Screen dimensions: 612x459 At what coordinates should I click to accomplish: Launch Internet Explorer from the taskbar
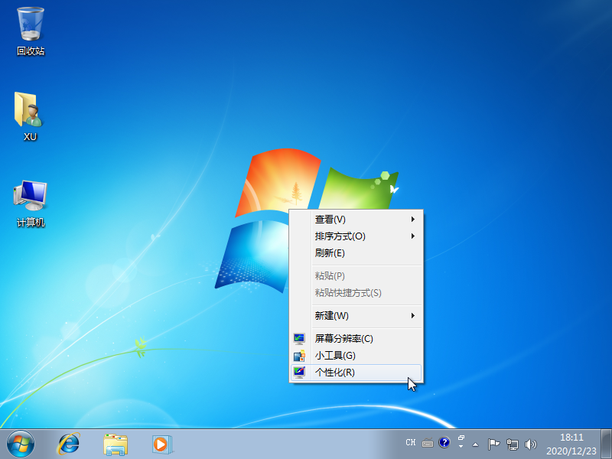coord(70,443)
